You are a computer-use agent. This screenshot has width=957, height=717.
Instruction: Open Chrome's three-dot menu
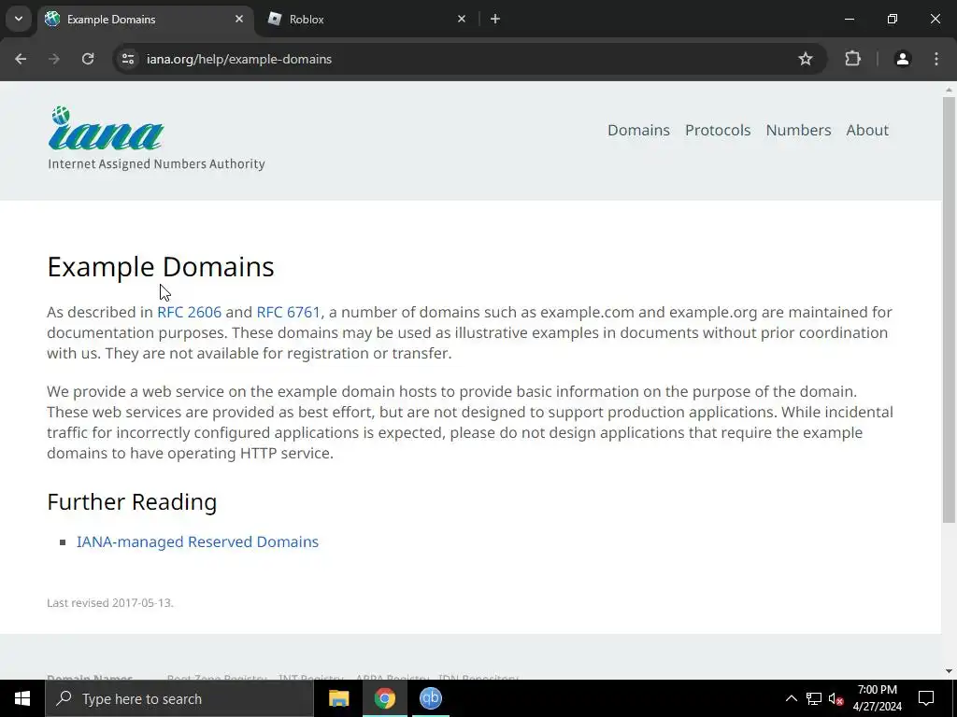[x=936, y=59]
